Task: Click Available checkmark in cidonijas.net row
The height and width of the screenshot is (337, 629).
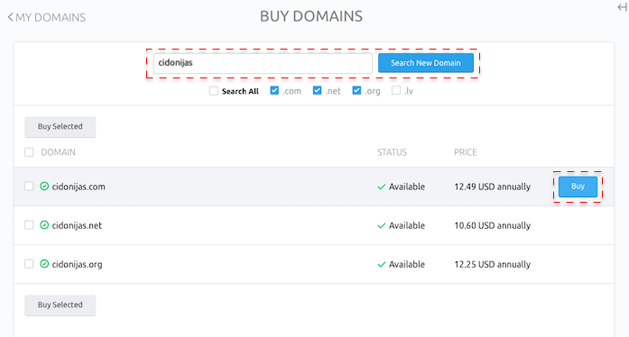Action: pyautogui.click(x=382, y=225)
